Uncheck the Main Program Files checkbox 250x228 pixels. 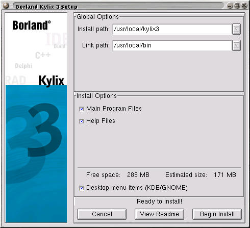tap(82, 109)
